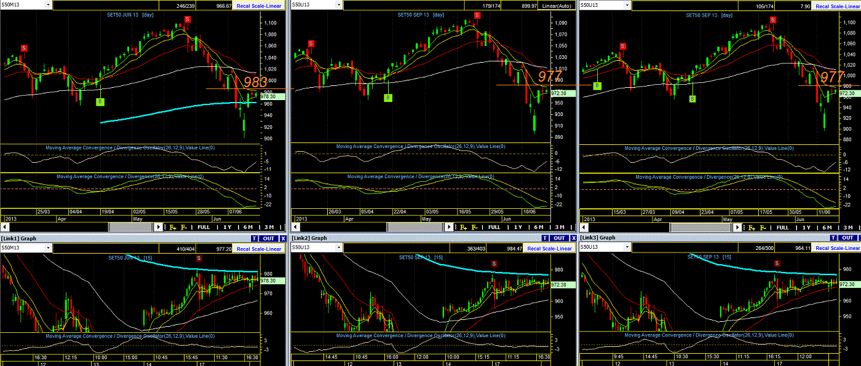Click value 410/404 in Link1 Graph header
Image resolution: width=861 pixels, height=366 pixels.
[186, 249]
